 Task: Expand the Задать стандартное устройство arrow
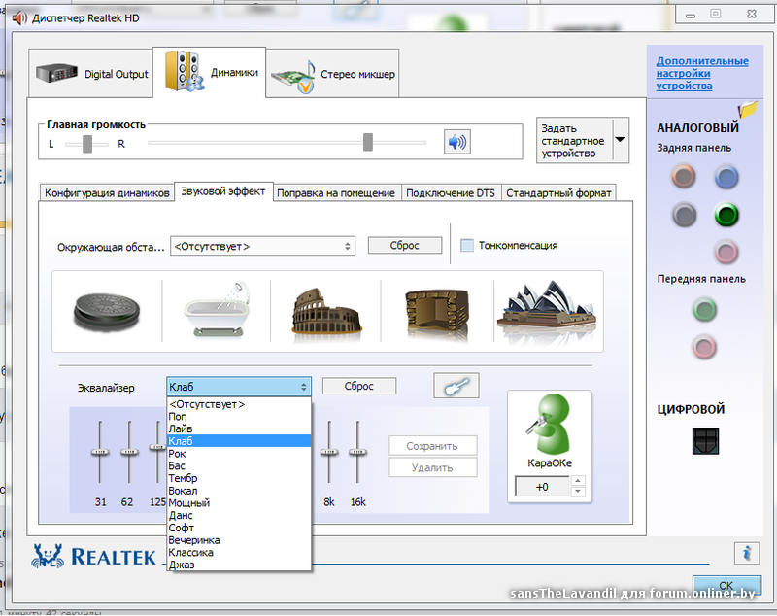pos(620,140)
